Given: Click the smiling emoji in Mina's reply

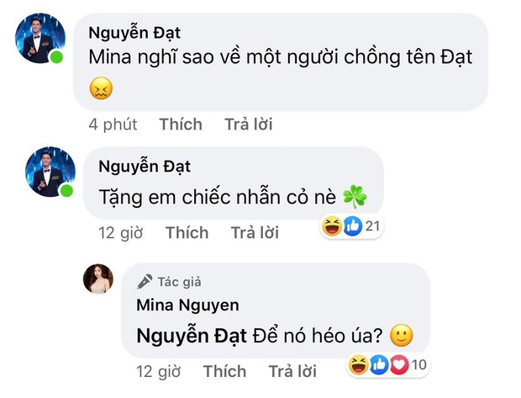Looking at the screenshot, I should [403, 337].
